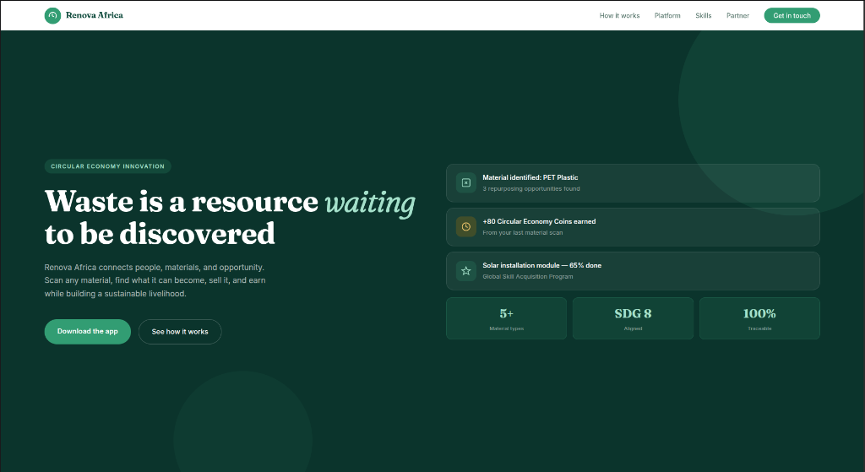Viewport: 865px width, 472px height.
Task: Click the 100% Traceable stat
Action: coord(759,318)
